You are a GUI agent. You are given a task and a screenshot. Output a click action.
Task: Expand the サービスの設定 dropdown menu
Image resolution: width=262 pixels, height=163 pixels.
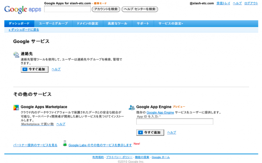click(171, 24)
